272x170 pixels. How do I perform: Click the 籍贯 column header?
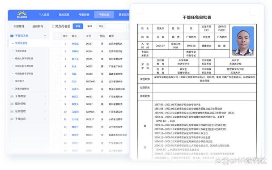coord(111,36)
